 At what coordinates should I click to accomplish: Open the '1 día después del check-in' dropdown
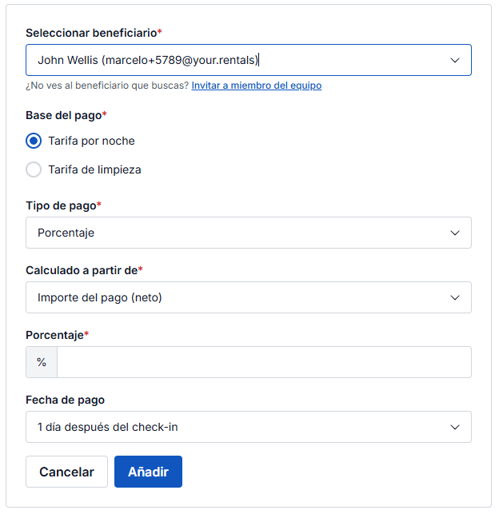pos(240,427)
